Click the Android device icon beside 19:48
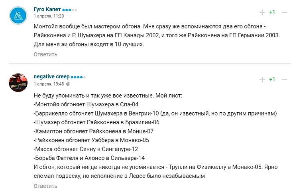 (68, 84)
